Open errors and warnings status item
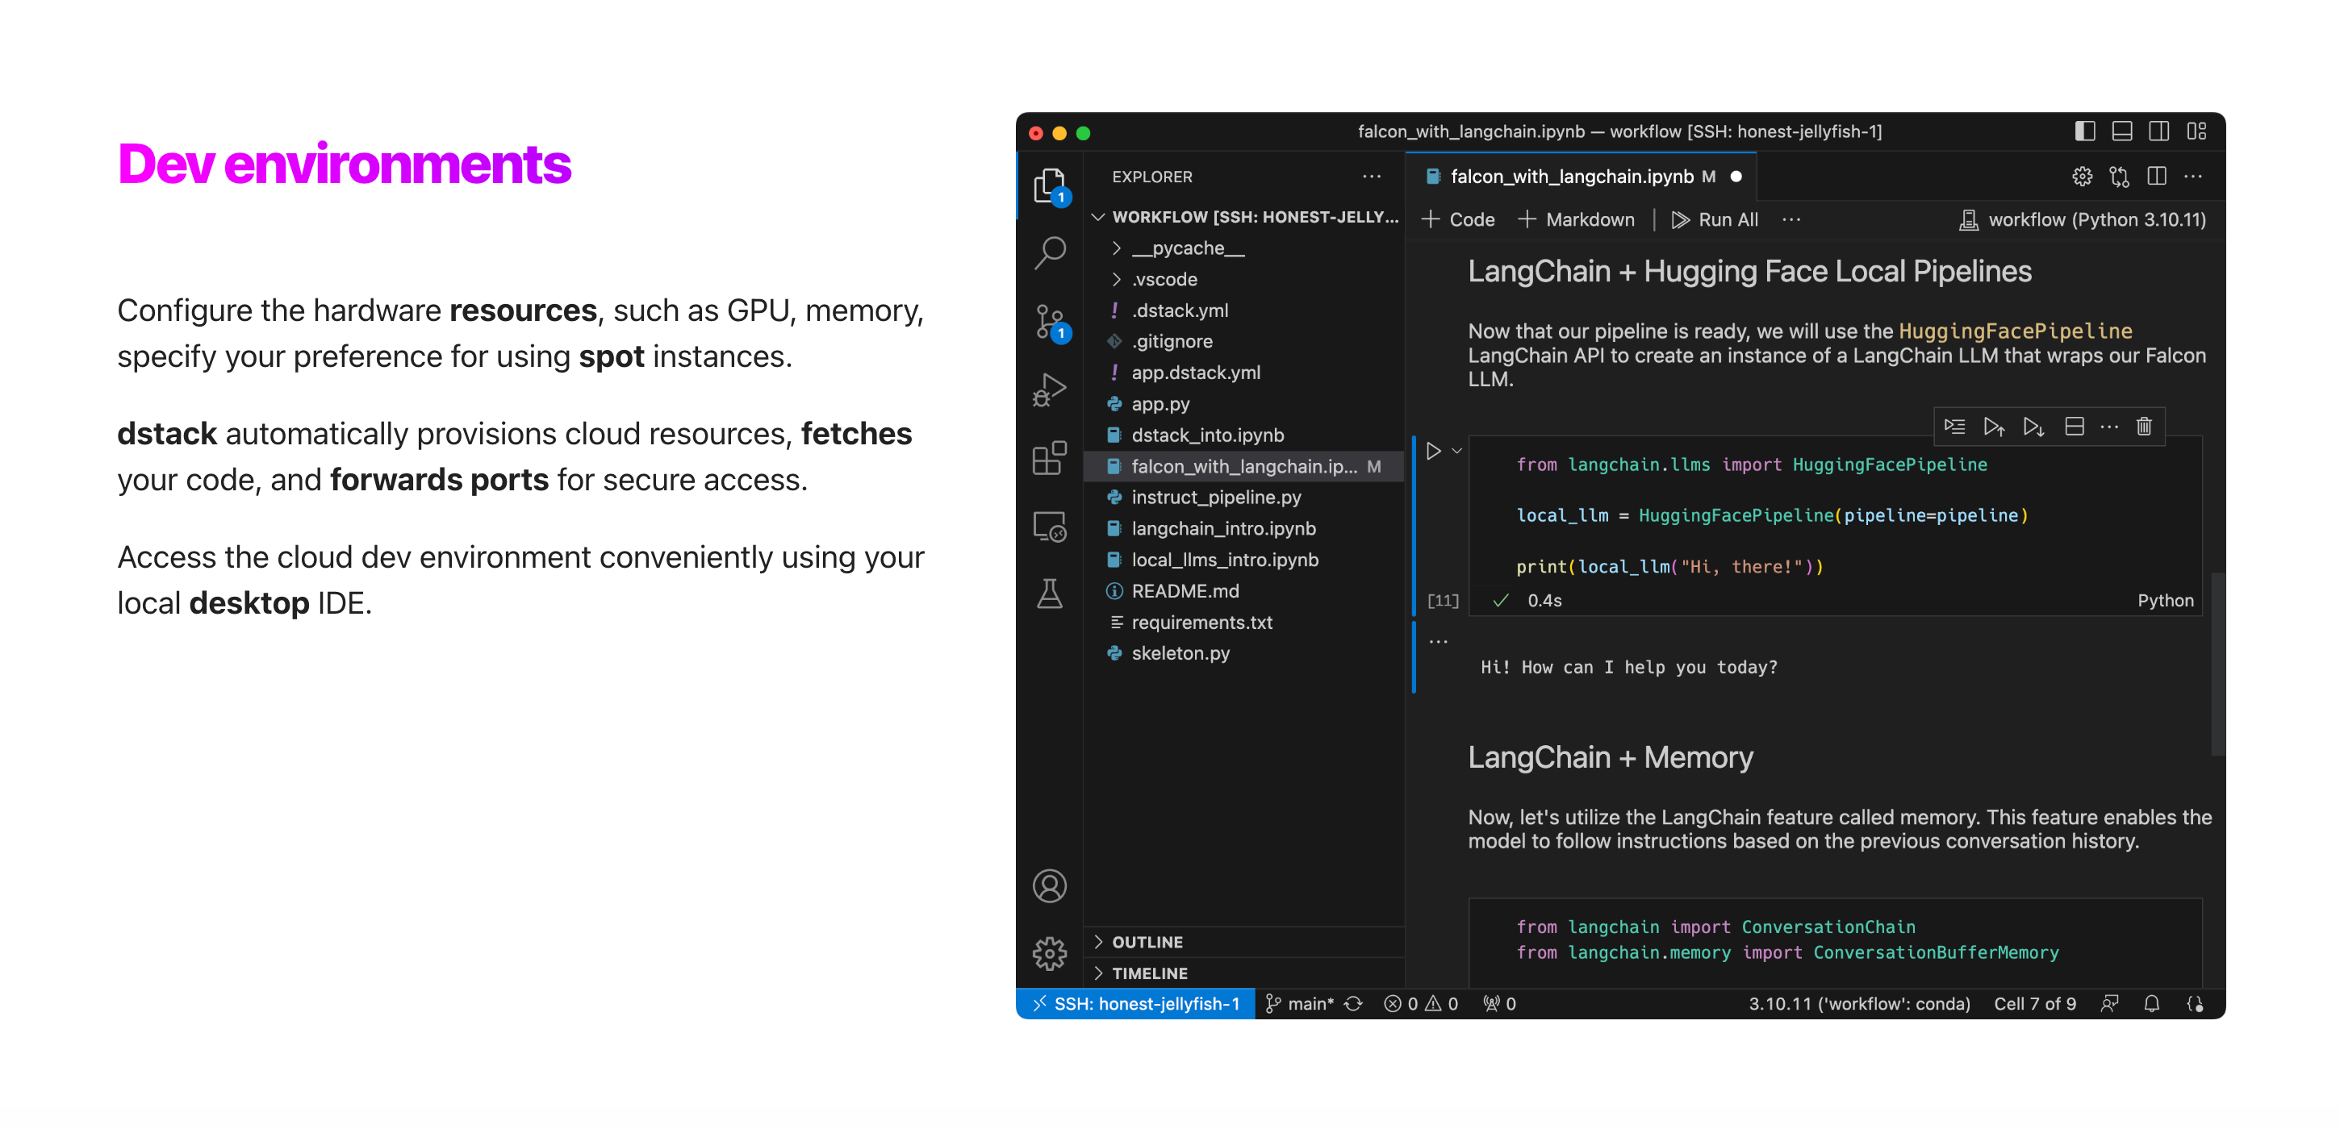Image resolution: width=2340 pixels, height=1129 pixels. 1422,1004
